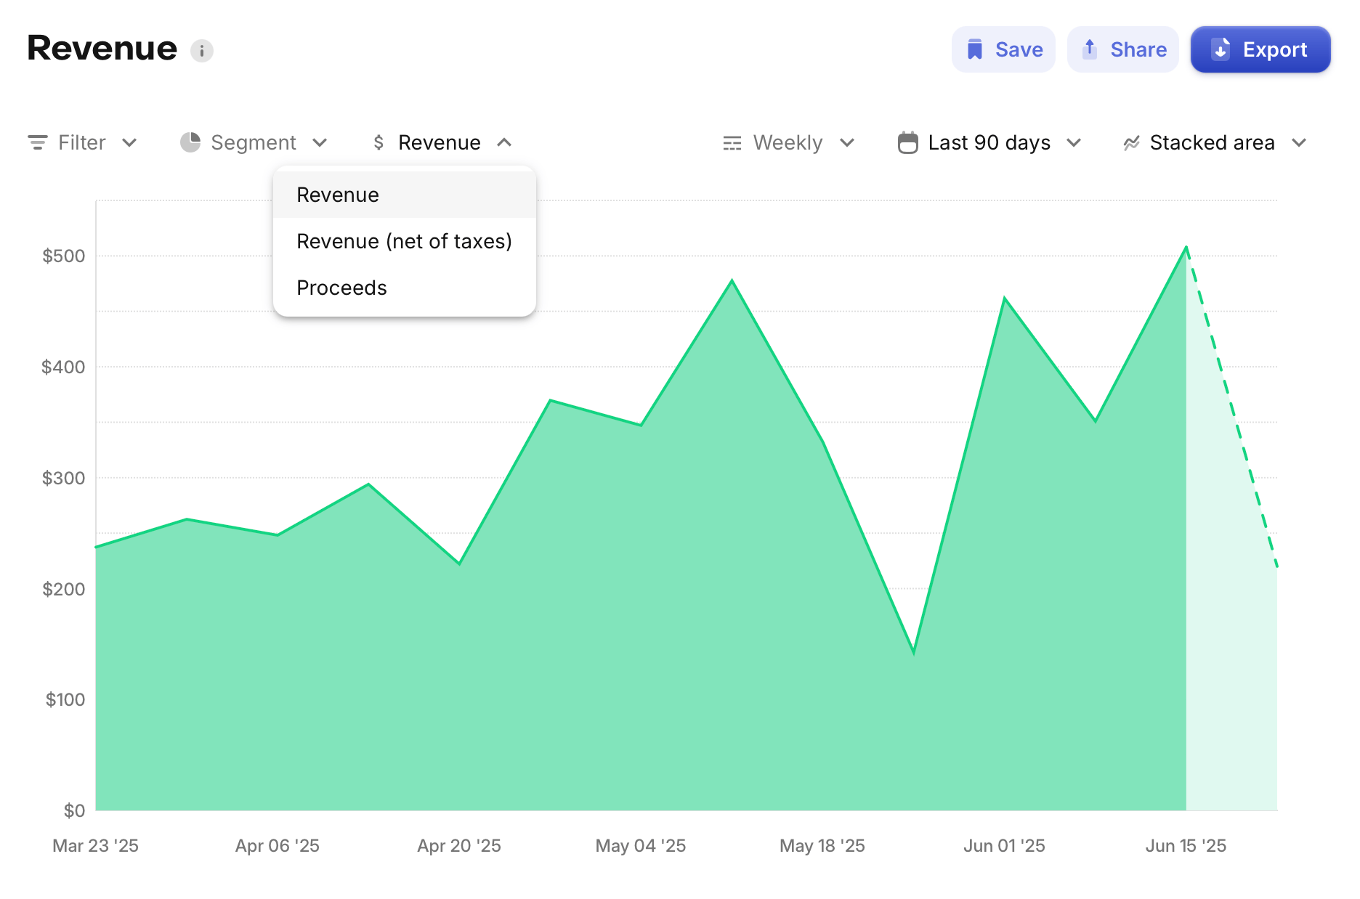Select Proceeds from the metric menu

click(x=341, y=288)
